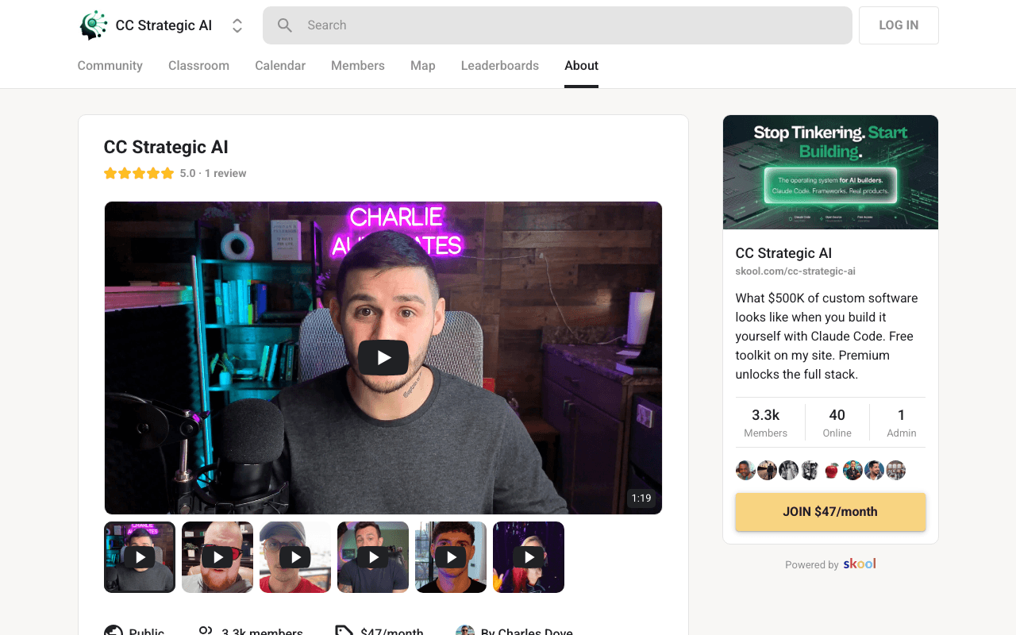Open the 1 review link
Viewport: 1016px width, 635px height.
click(x=225, y=173)
